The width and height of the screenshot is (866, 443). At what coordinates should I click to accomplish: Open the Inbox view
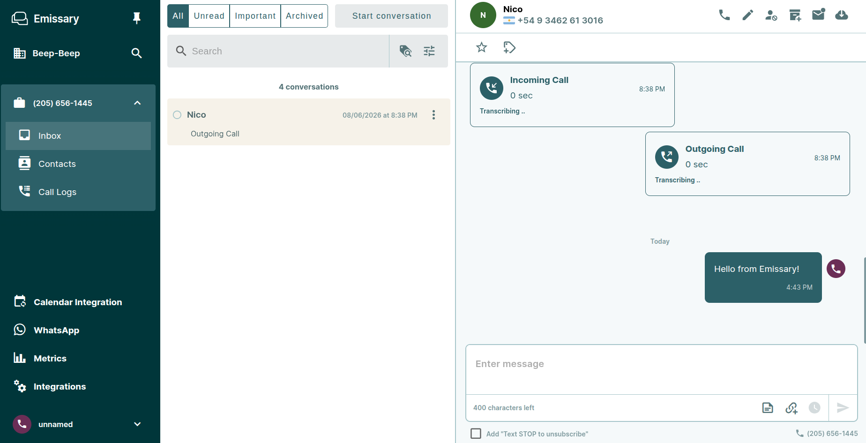pos(78,135)
